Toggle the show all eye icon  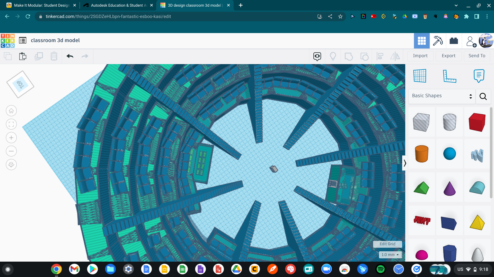click(317, 56)
